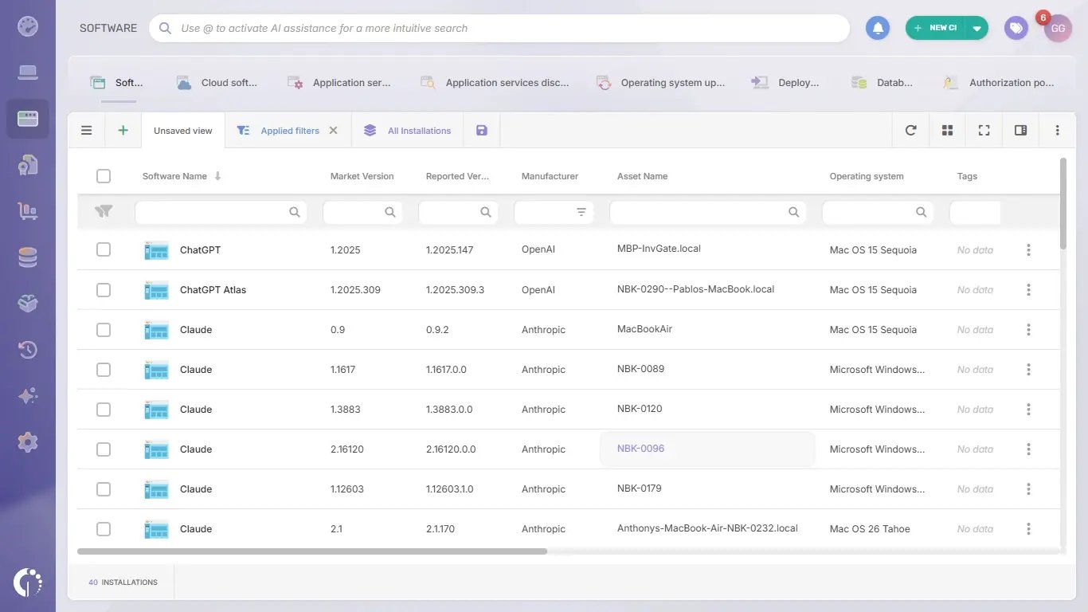This screenshot has height=612, width=1088.
Task: Open row actions menu for NBK-0120
Action: coord(1028,410)
